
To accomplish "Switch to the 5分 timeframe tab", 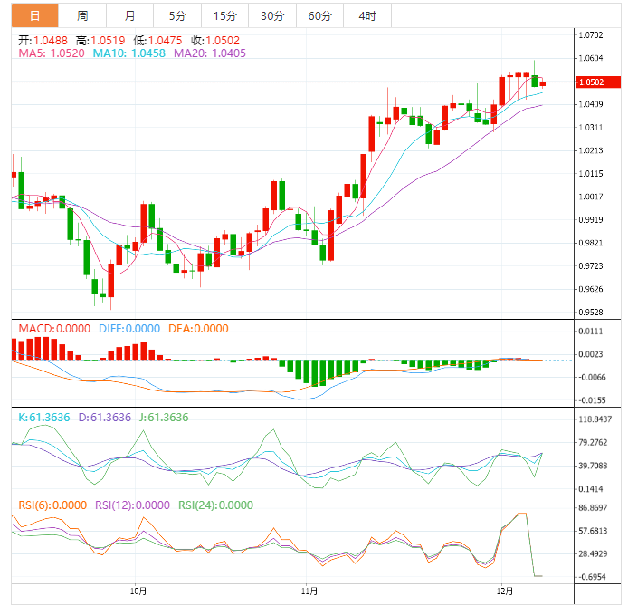I will pyautogui.click(x=177, y=15).
